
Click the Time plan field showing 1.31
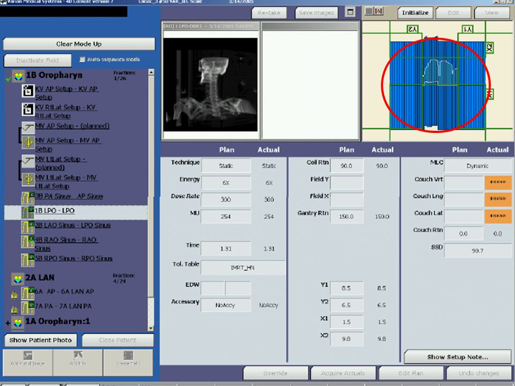[x=226, y=249]
